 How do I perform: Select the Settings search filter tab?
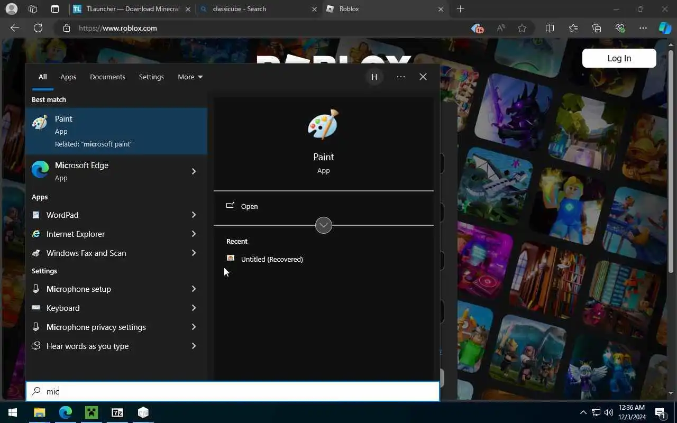[151, 77]
